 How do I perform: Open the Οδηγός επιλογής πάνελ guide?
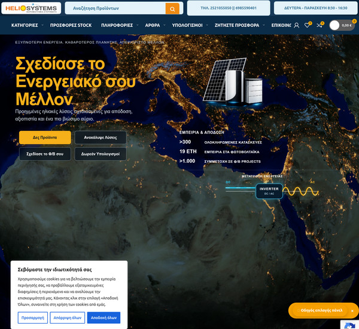pos(321,310)
